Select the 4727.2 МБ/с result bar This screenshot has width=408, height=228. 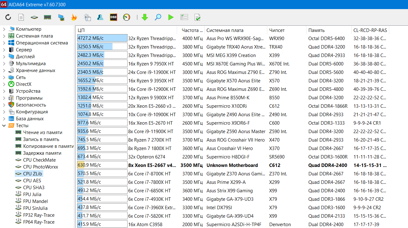coord(102,38)
